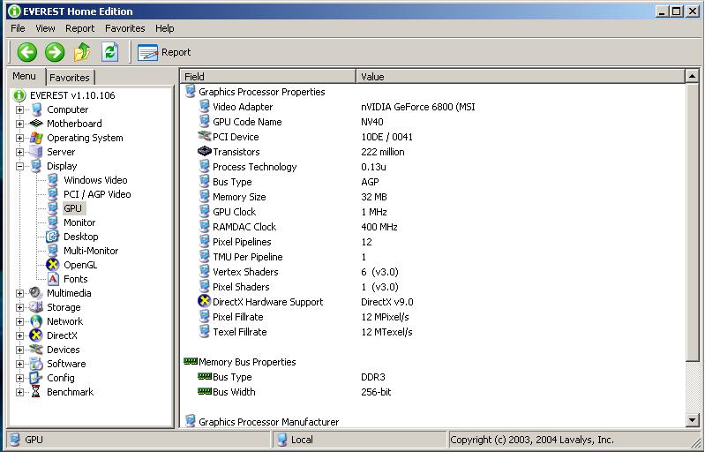Click the scroll down arrow of details list
The height and width of the screenshot is (452, 705).
pyautogui.click(x=693, y=420)
